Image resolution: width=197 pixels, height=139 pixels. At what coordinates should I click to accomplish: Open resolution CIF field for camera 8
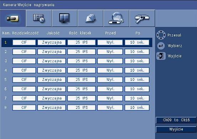point(24,107)
